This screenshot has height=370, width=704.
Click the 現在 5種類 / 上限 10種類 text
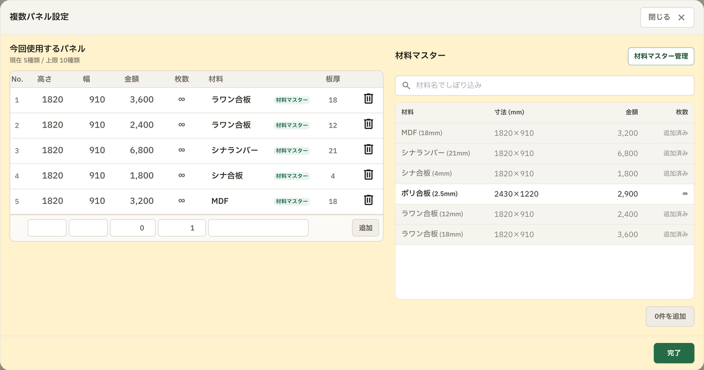(x=45, y=60)
